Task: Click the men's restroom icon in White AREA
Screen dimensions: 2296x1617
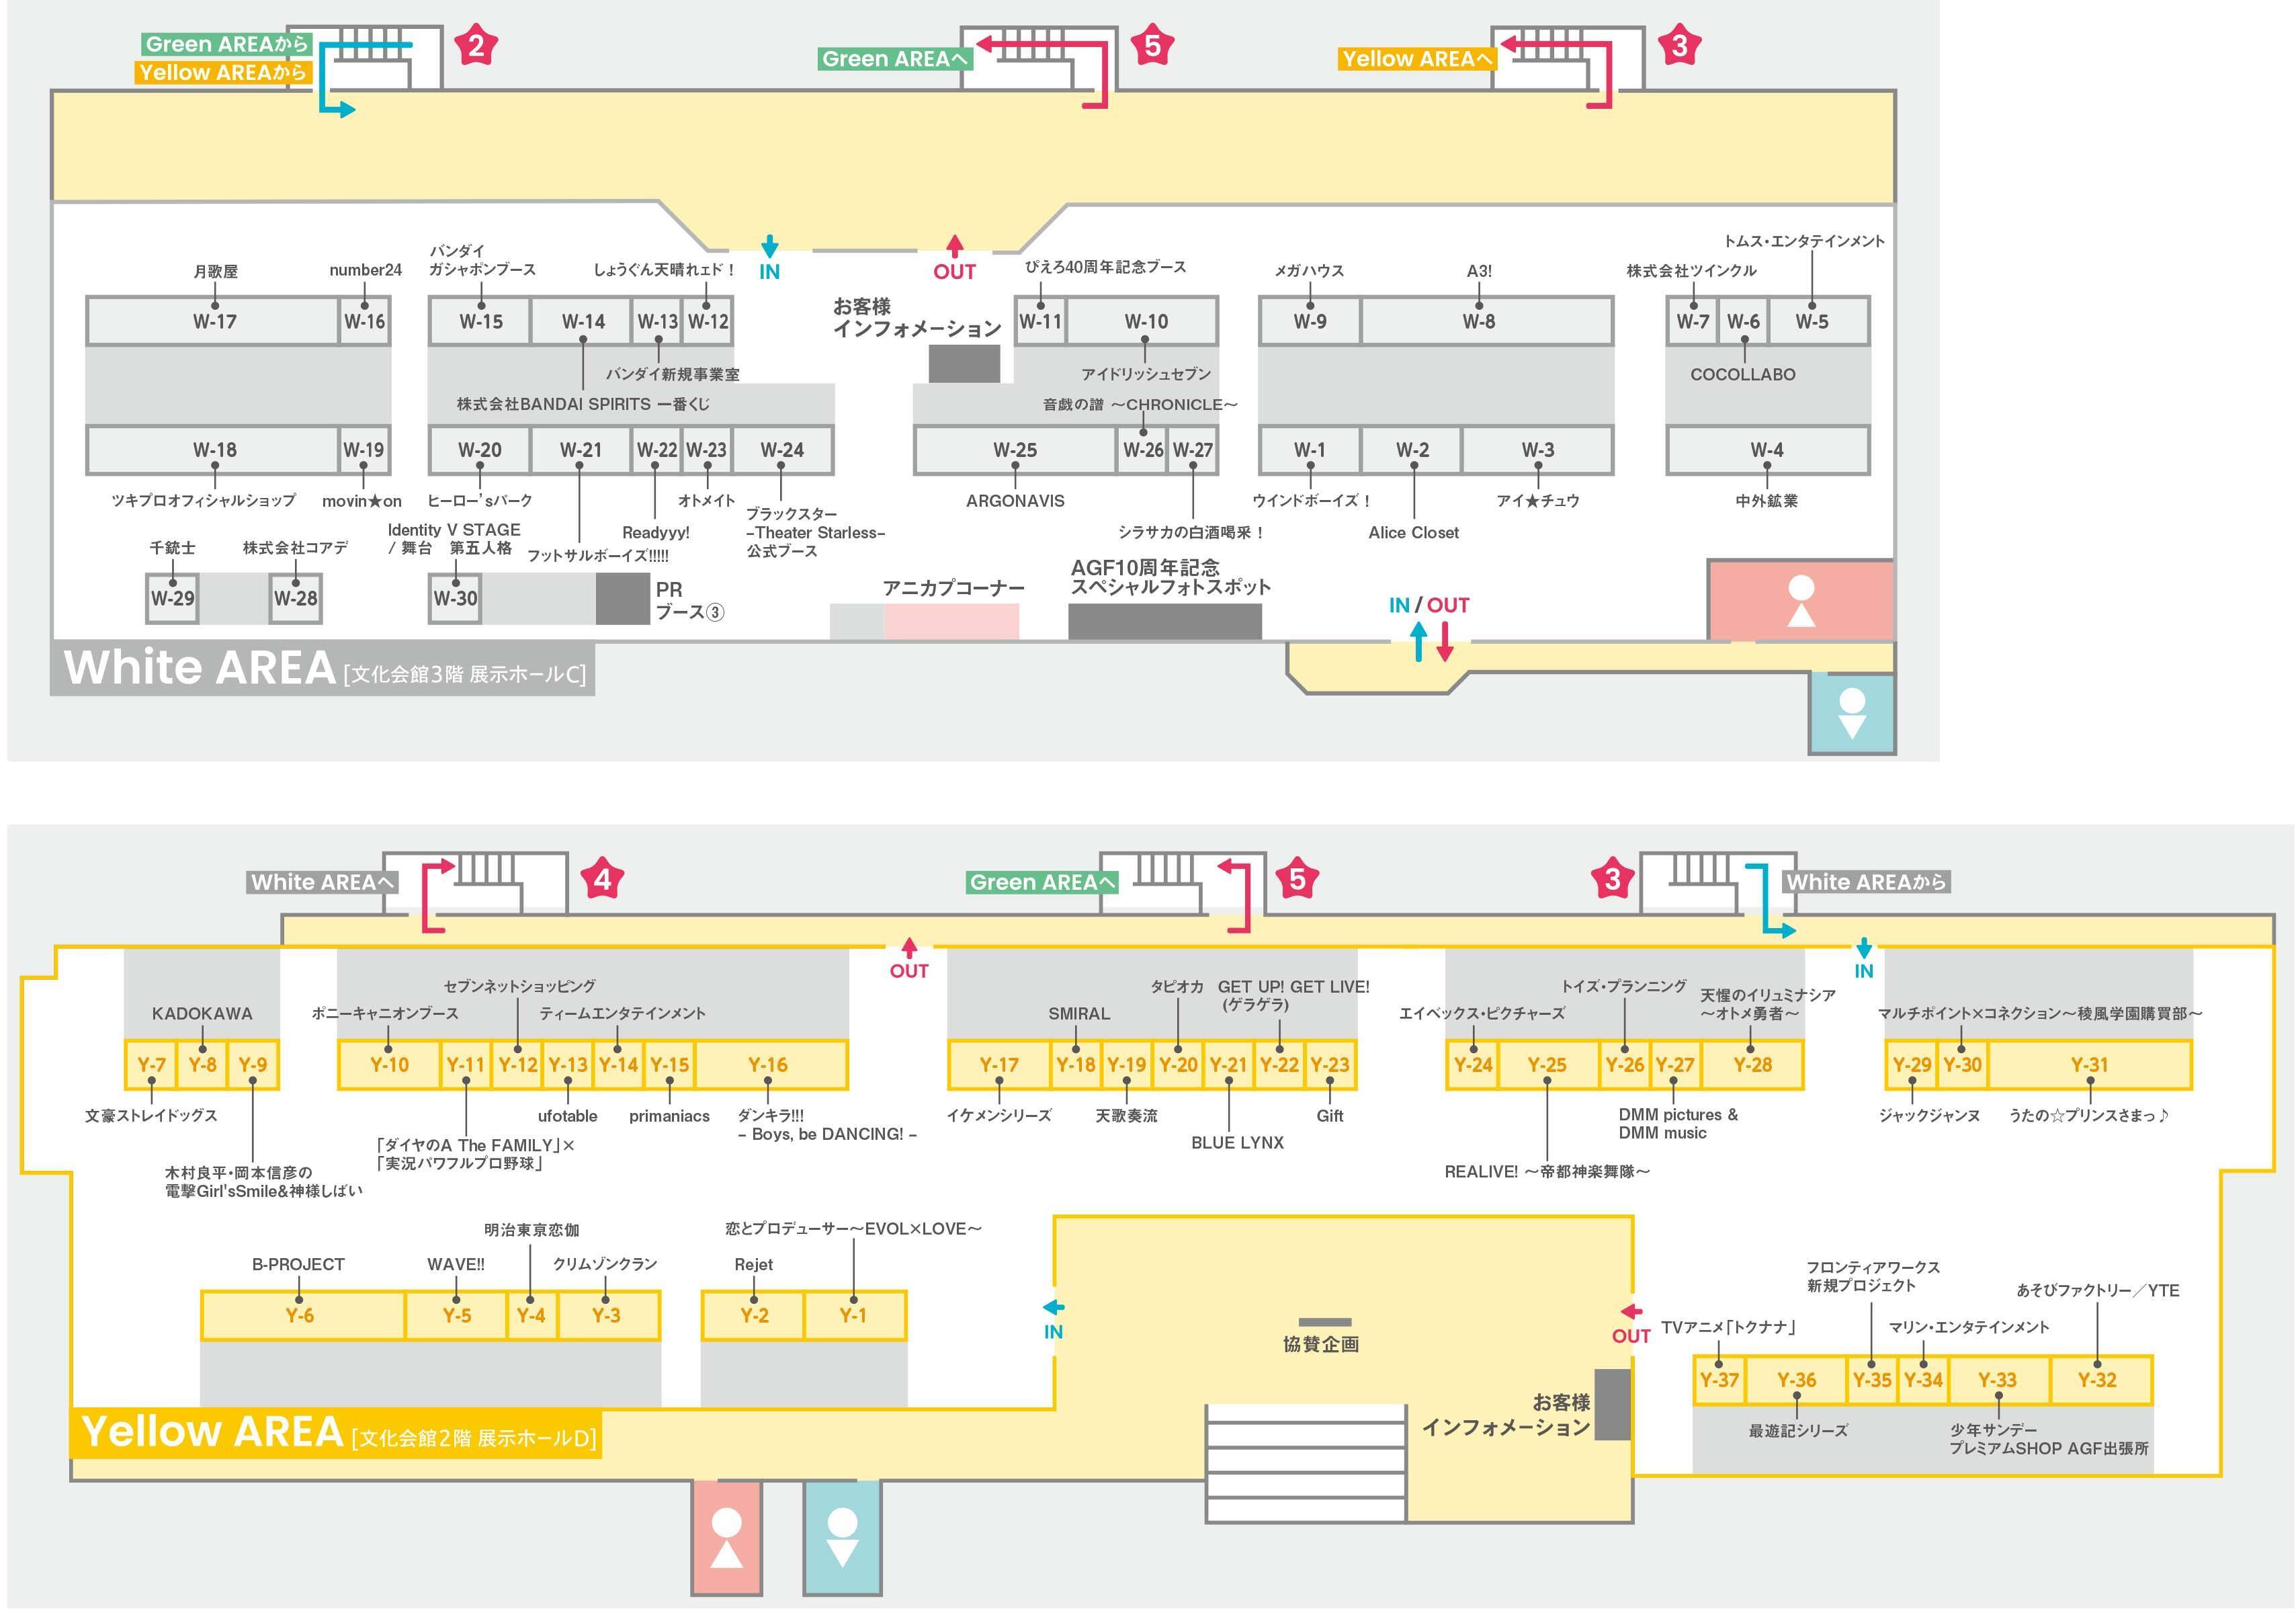Action: (x=1852, y=713)
